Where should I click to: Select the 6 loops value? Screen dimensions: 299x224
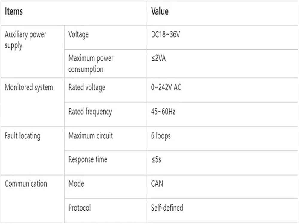tap(161, 136)
